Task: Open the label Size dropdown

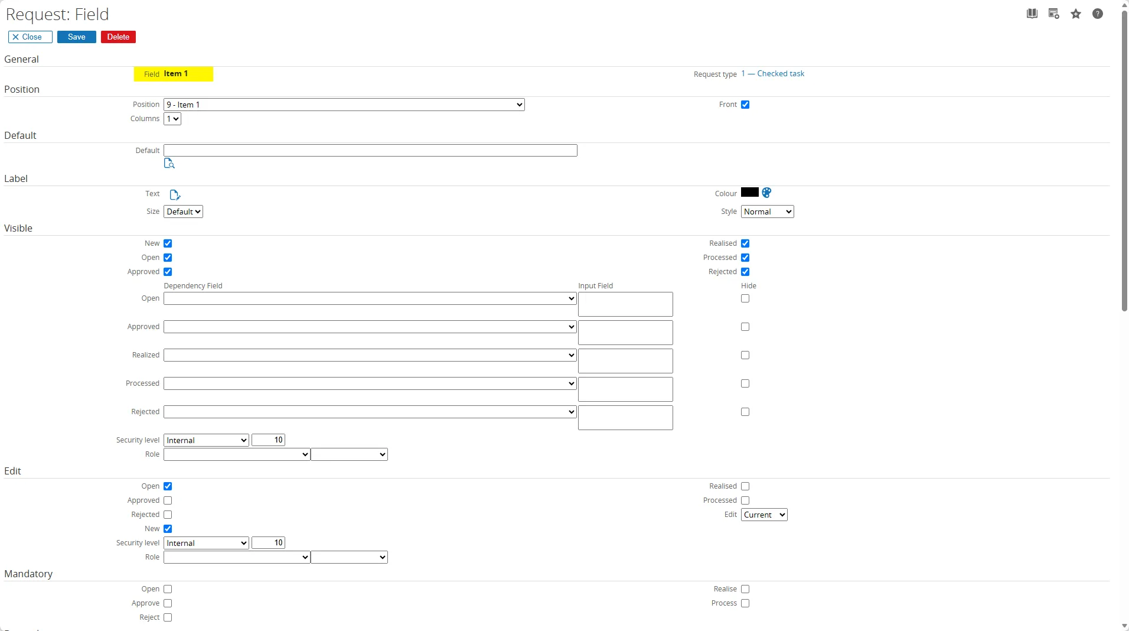Action: coord(183,212)
